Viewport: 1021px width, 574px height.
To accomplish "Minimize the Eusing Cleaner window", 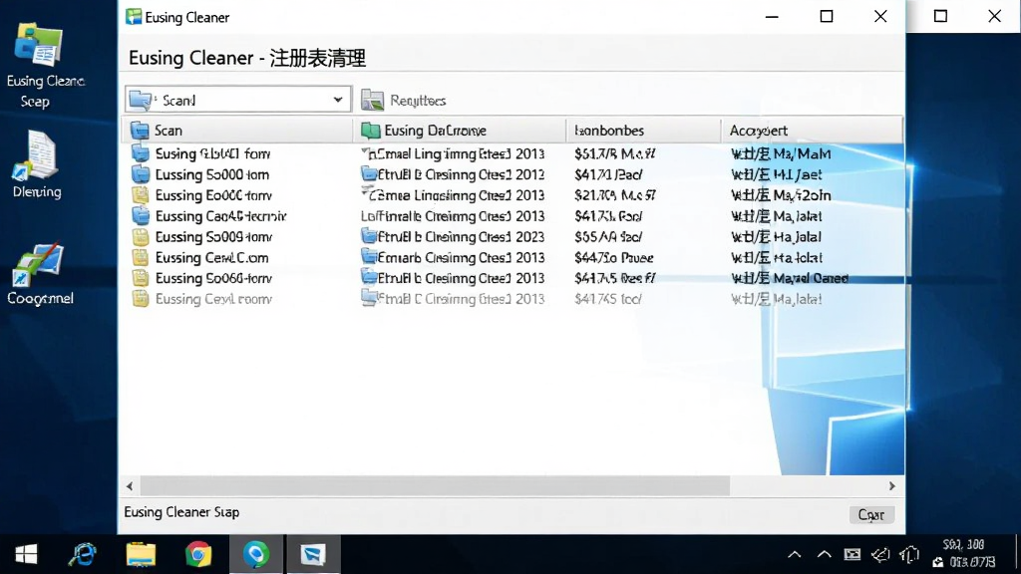I will pyautogui.click(x=772, y=16).
